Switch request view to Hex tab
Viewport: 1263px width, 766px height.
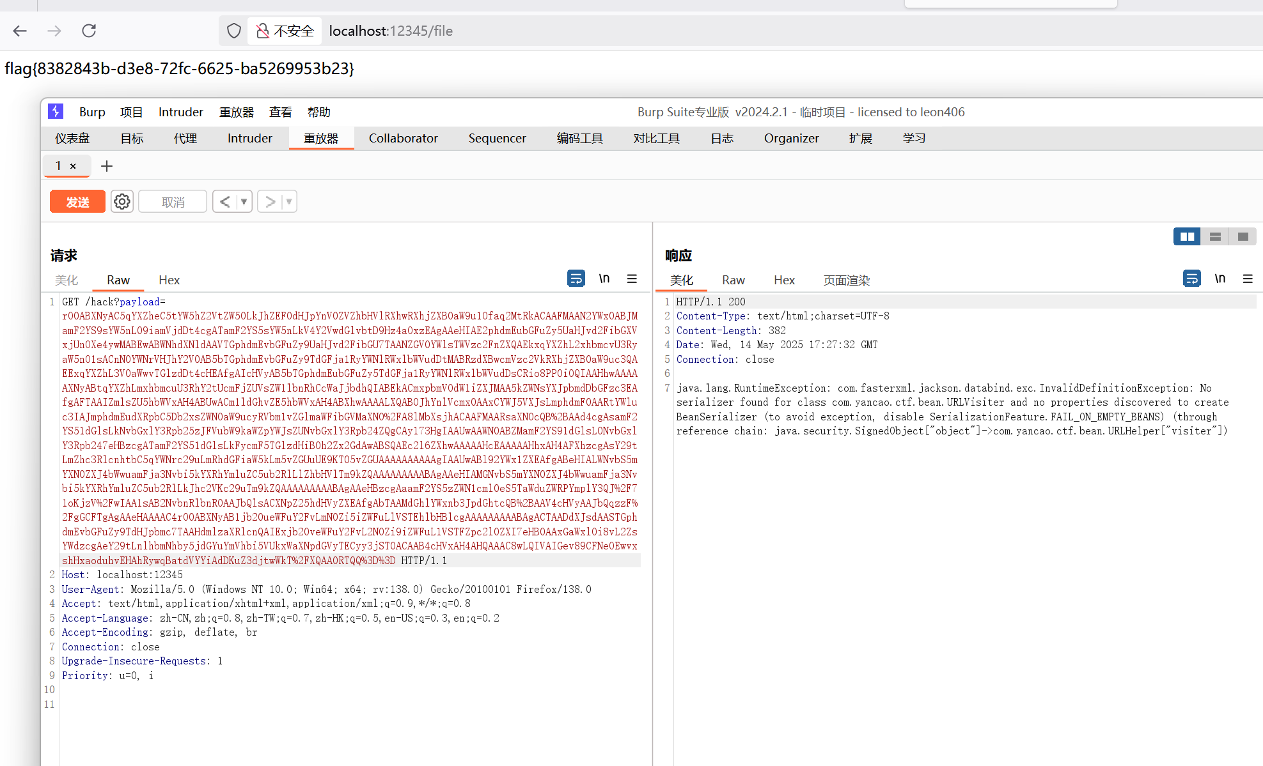click(x=169, y=280)
